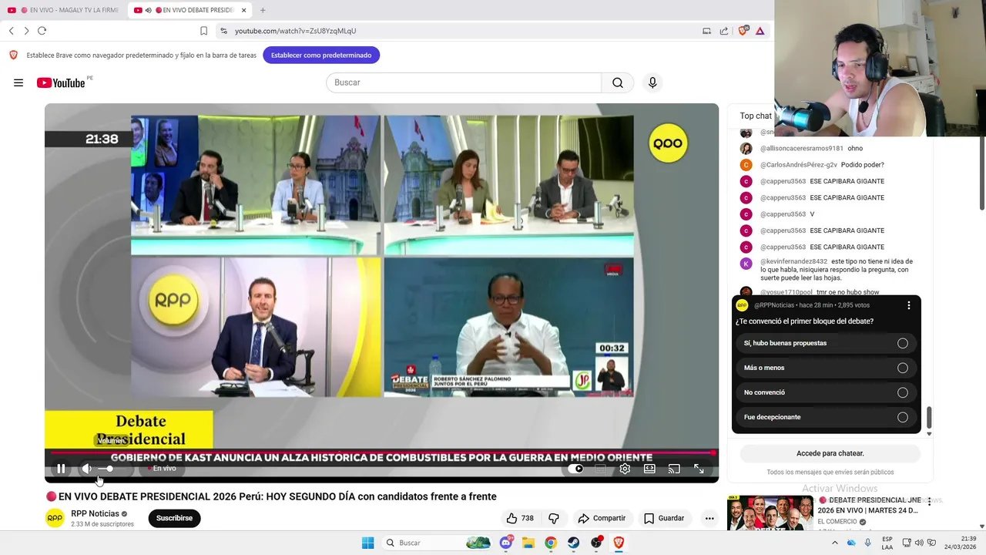Viewport: 986px width, 555px height.
Task: Open the Windows Start menu
Action: coord(367,543)
